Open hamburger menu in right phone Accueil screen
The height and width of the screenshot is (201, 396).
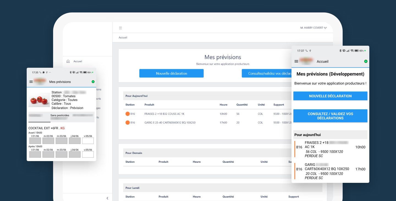click(296, 61)
